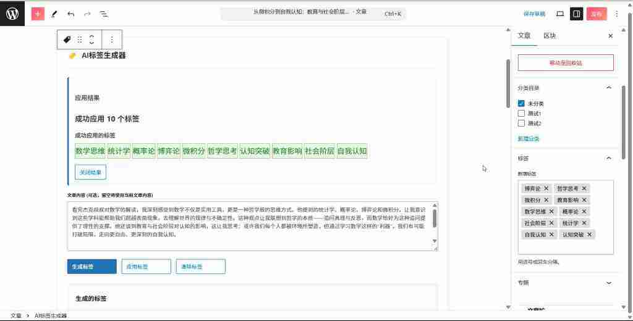Collapse the 分类目录 panel
This screenshot has width=633, height=321.
tap(609, 88)
